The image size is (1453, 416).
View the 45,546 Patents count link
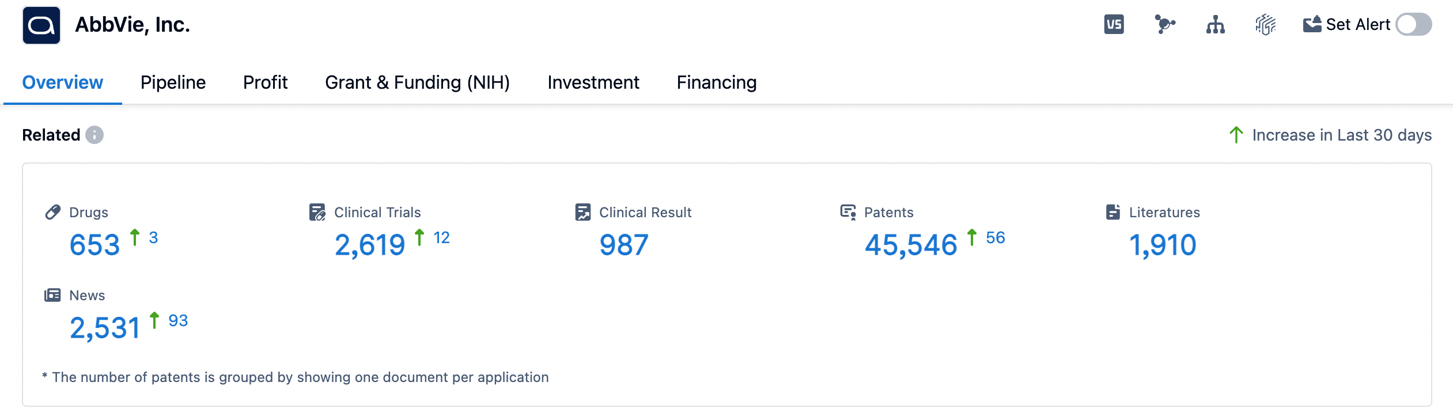910,245
